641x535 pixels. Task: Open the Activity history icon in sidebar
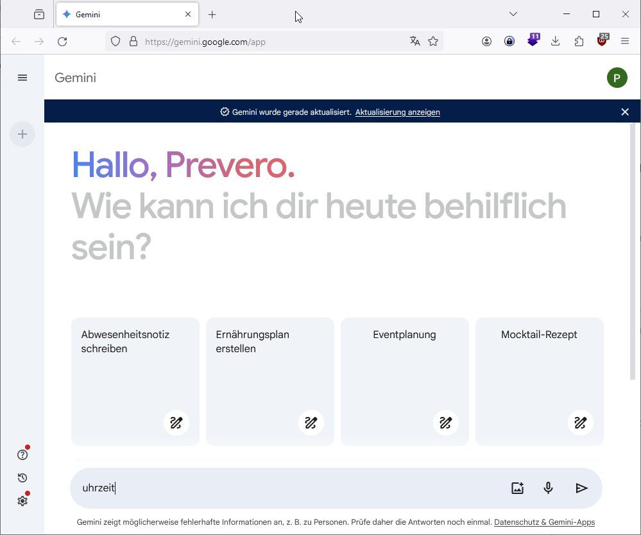point(22,478)
